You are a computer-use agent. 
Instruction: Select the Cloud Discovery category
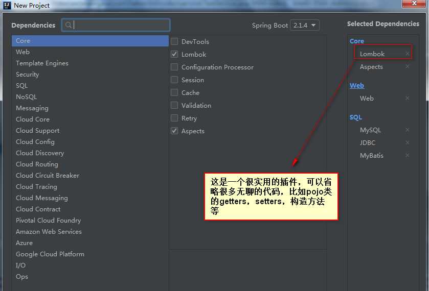(90, 153)
